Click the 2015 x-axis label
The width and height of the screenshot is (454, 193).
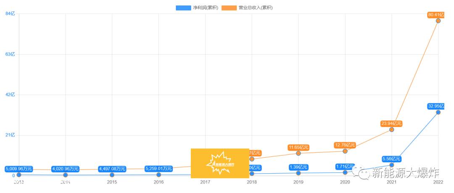tap(112, 182)
